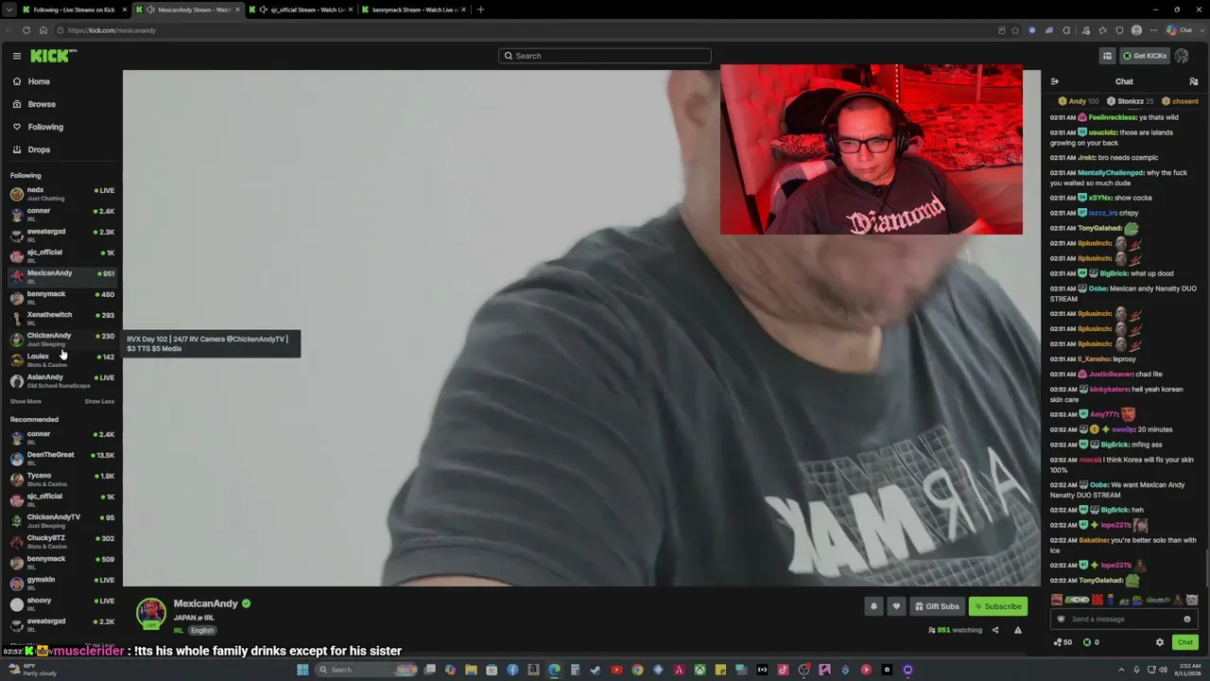Open shoovy in Recommended list
The image size is (1210, 681).
coord(62,604)
